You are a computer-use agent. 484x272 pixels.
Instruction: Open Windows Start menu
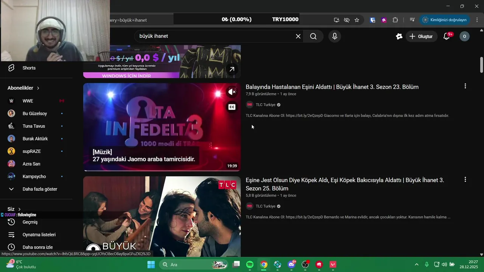tap(151, 264)
